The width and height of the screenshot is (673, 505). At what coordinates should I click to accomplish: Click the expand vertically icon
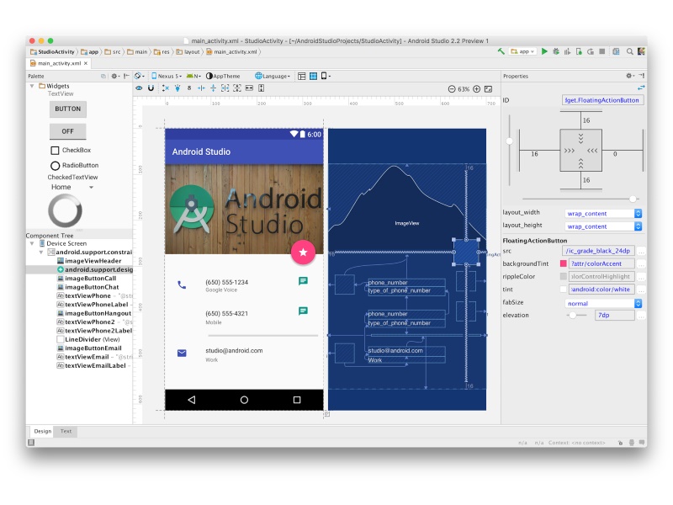tap(261, 88)
